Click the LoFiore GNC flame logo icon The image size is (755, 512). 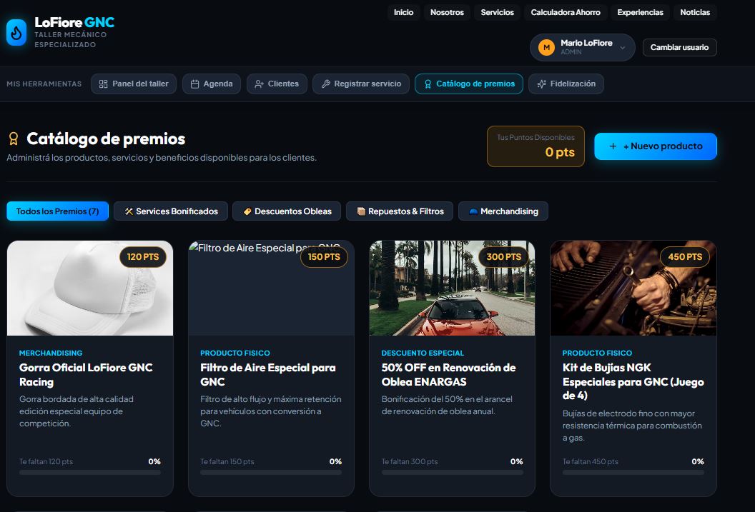(16, 33)
